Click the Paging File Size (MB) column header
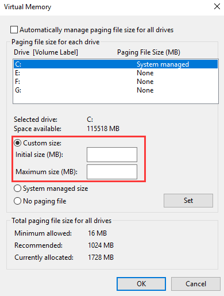The width and height of the screenshot is (224, 296). pos(149,52)
